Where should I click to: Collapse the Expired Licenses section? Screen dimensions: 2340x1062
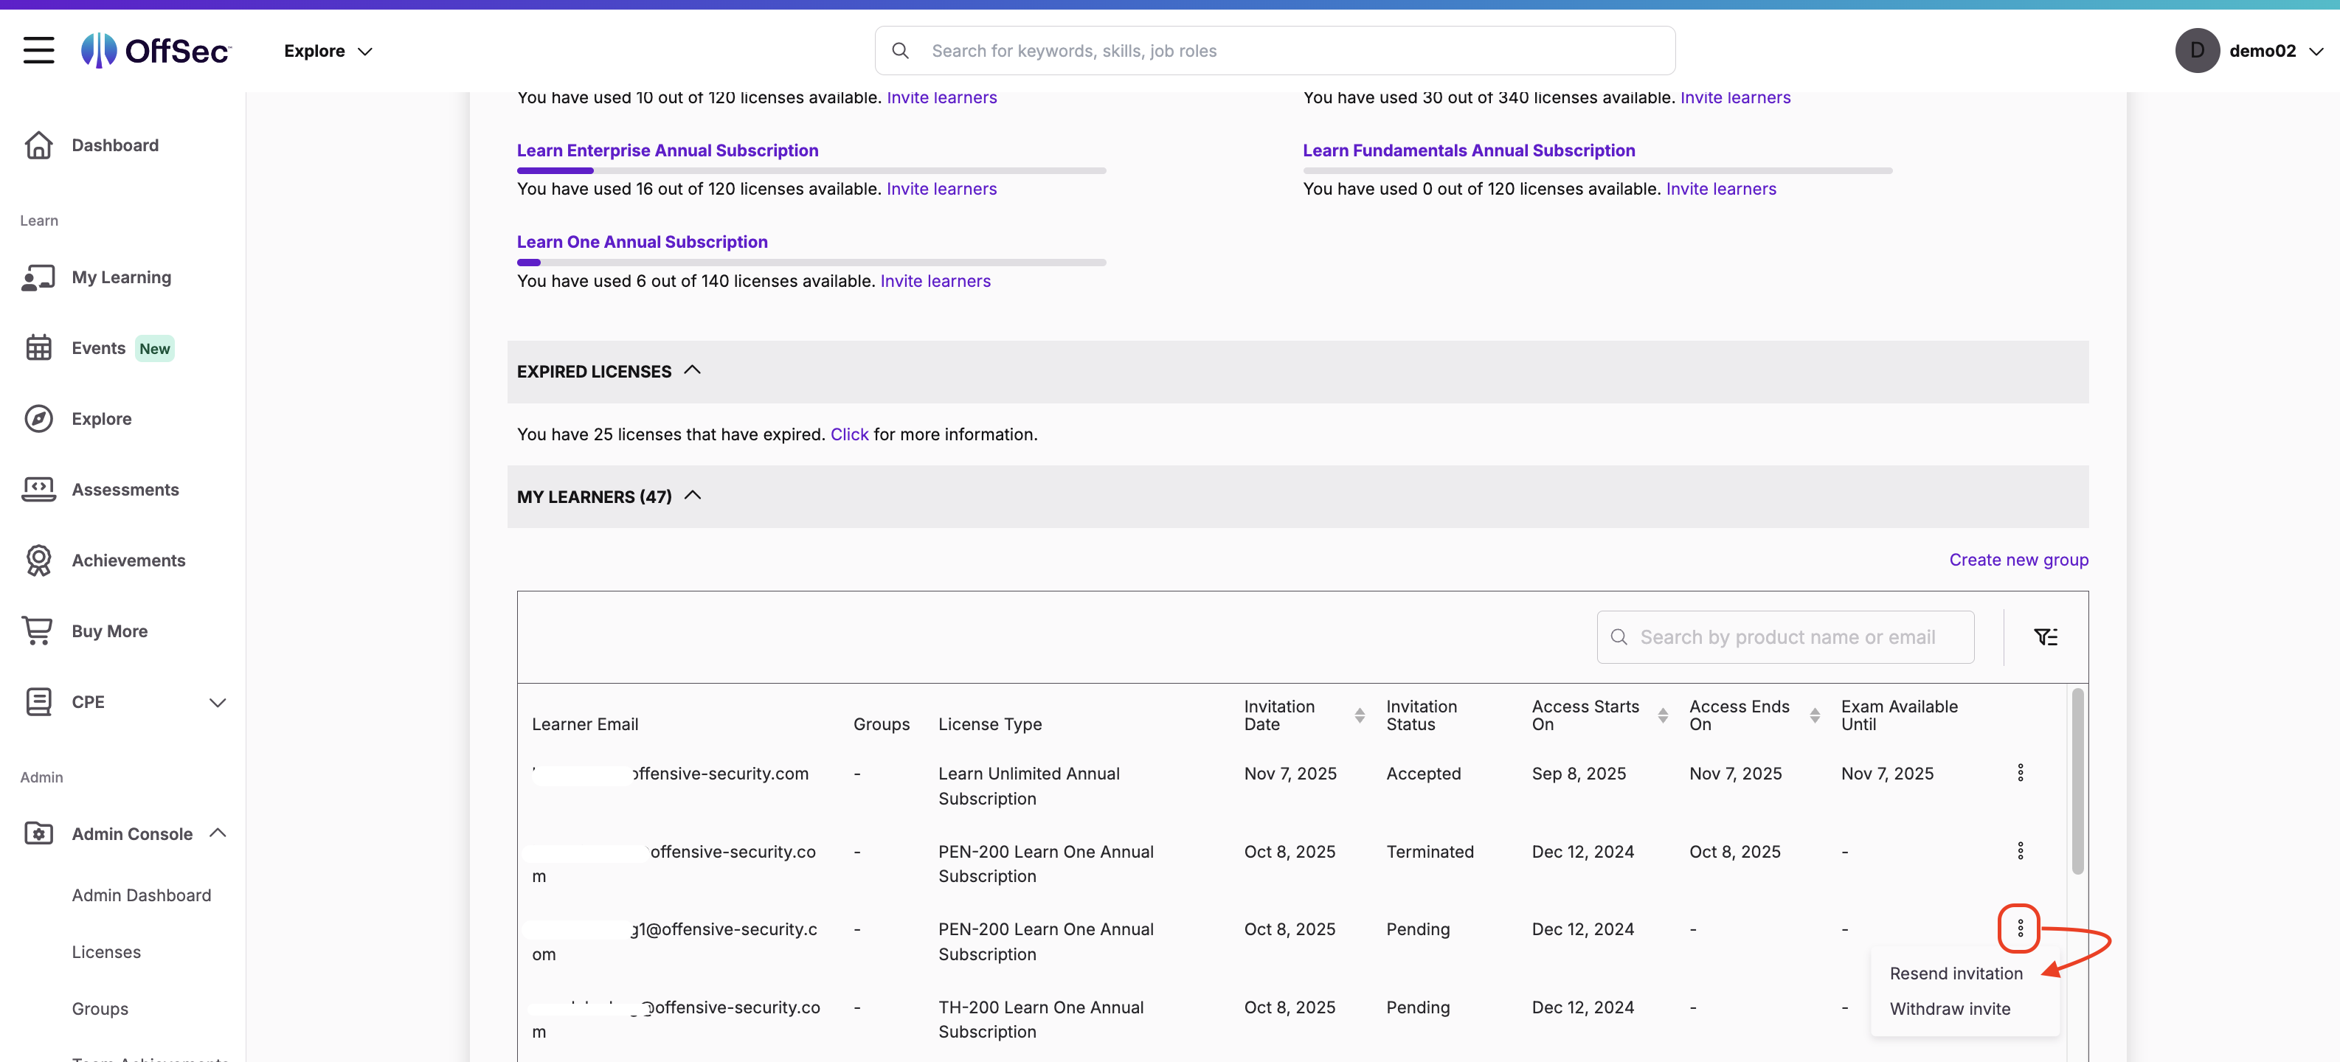[692, 371]
